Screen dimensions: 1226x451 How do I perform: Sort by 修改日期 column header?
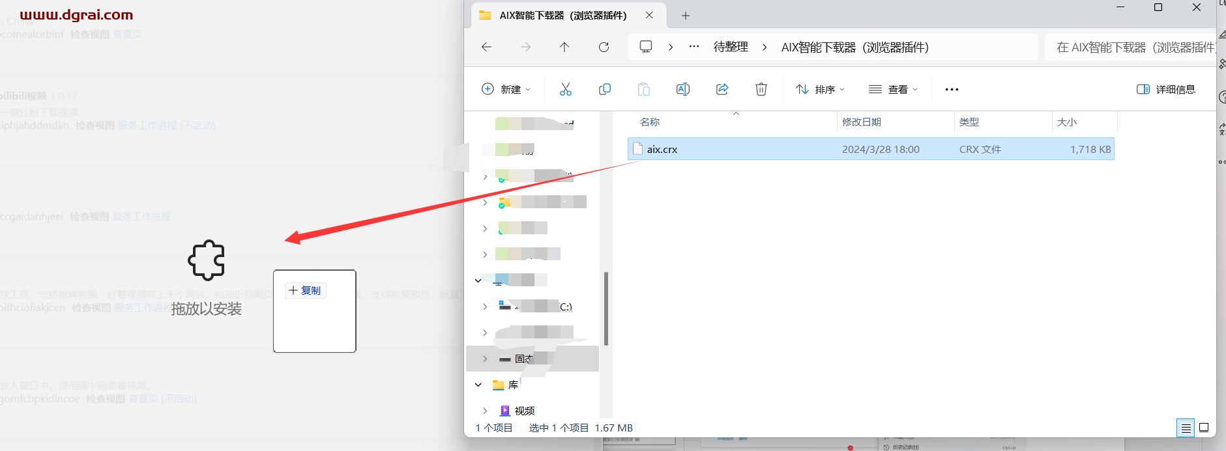[x=862, y=122]
